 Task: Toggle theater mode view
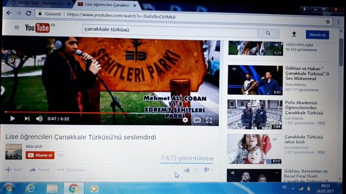(x=197, y=120)
